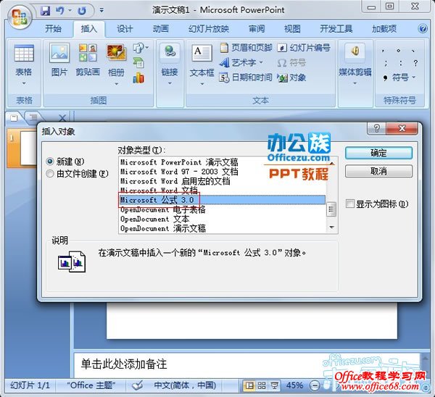Go to the 幻灯片放映 tab
435x397 pixels.
point(209,29)
